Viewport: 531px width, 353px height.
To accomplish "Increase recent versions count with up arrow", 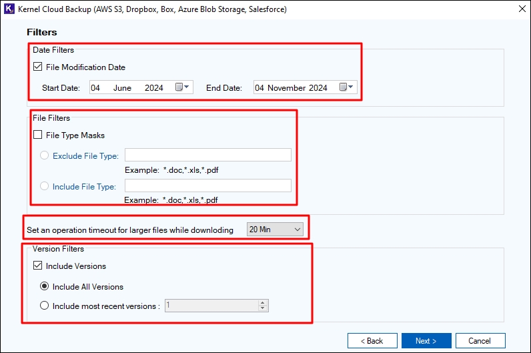I will tap(263, 302).
